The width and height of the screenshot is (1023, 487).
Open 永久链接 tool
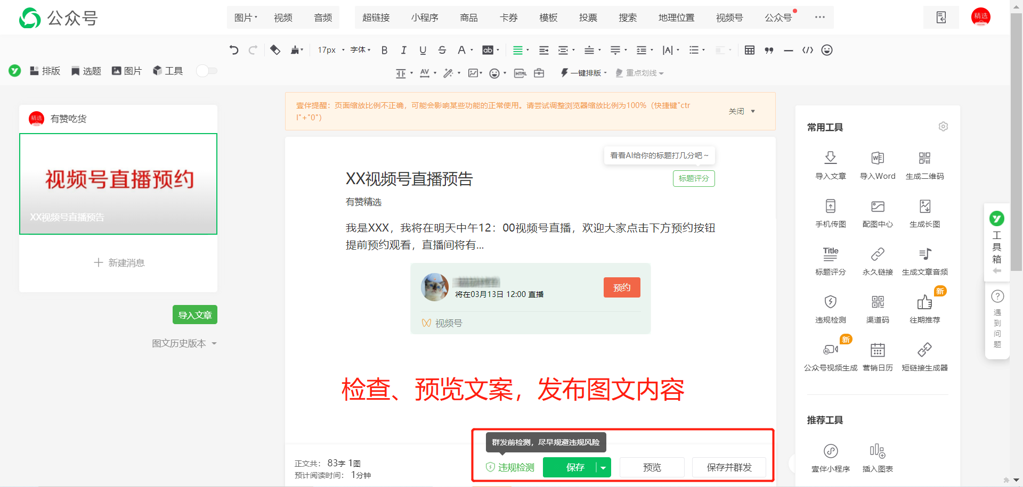click(878, 261)
